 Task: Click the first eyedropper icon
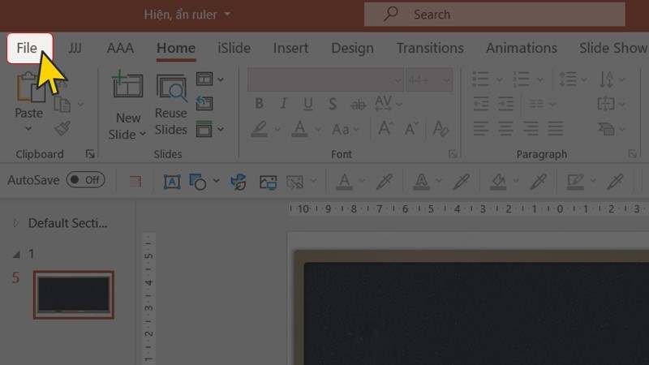(x=385, y=182)
